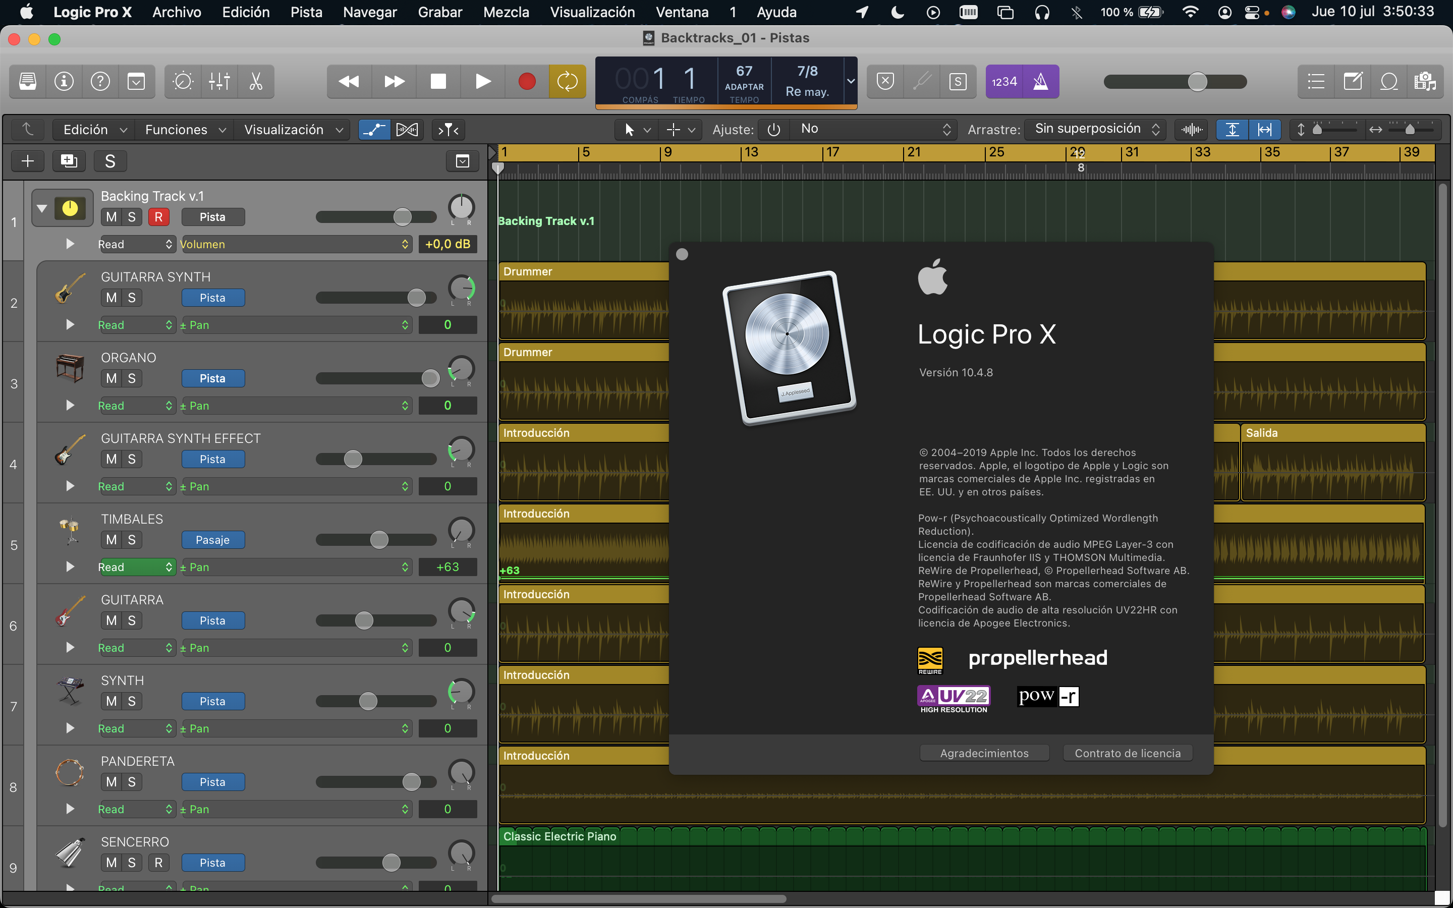The width and height of the screenshot is (1453, 908).
Task: Open the Mezcla menu
Action: [x=506, y=12]
